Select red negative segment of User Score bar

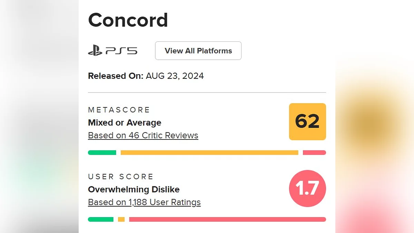[227, 219]
